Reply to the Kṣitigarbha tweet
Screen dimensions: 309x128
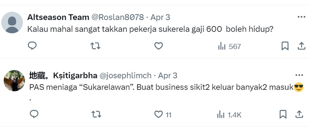pos(34,114)
